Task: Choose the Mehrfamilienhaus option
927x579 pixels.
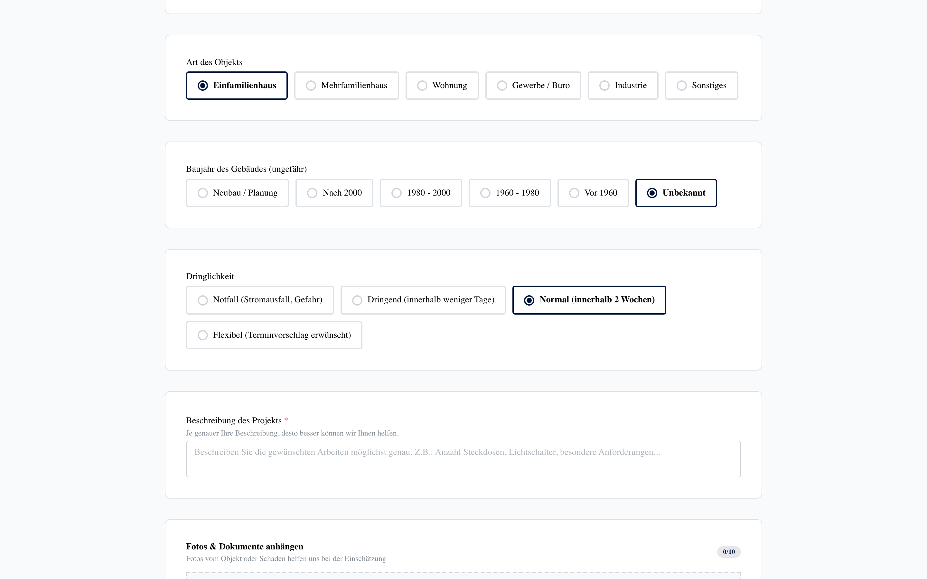Action: point(346,85)
